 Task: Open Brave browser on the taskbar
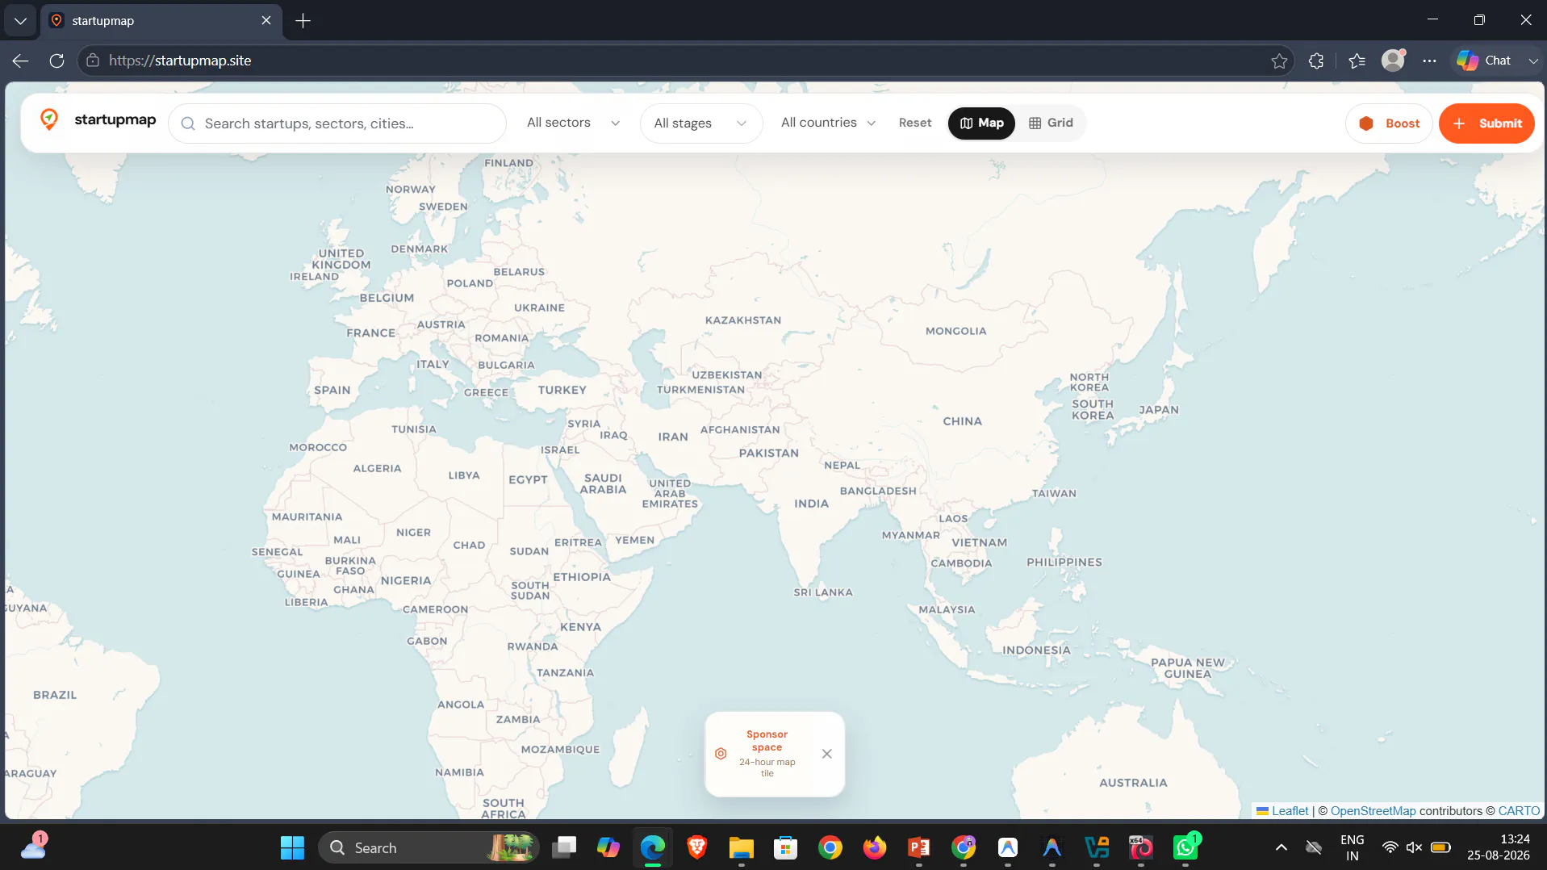(x=697, y=847)
